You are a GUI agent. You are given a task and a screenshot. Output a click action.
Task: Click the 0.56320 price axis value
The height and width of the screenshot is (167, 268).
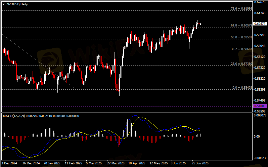point(260,79)
